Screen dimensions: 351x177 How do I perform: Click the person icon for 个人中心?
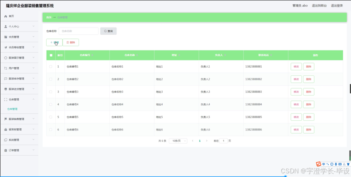click(x=6, y=26)
